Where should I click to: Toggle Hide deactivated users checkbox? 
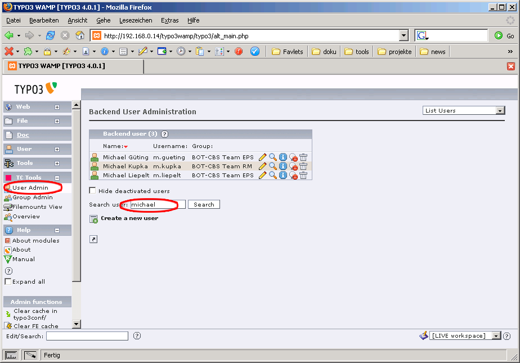pos(92,190)
